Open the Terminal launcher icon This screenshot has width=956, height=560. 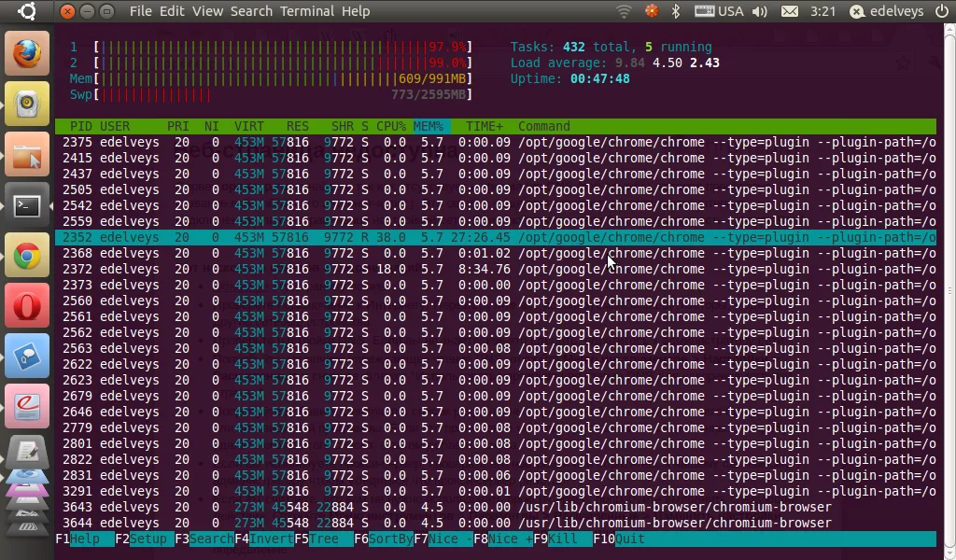coord(27,205)
